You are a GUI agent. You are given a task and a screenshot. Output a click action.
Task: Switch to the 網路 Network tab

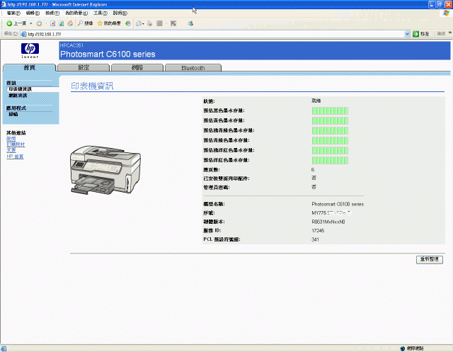[x=137, y=67]
